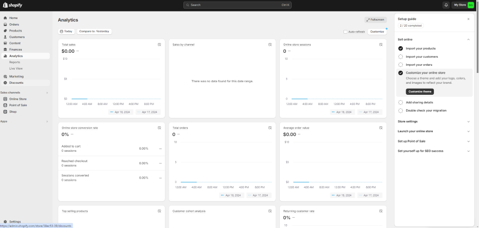This screenshot has height=228, width=479.
Task: Click the 2 / 20 completed badge
Action: tap(410, 26)
